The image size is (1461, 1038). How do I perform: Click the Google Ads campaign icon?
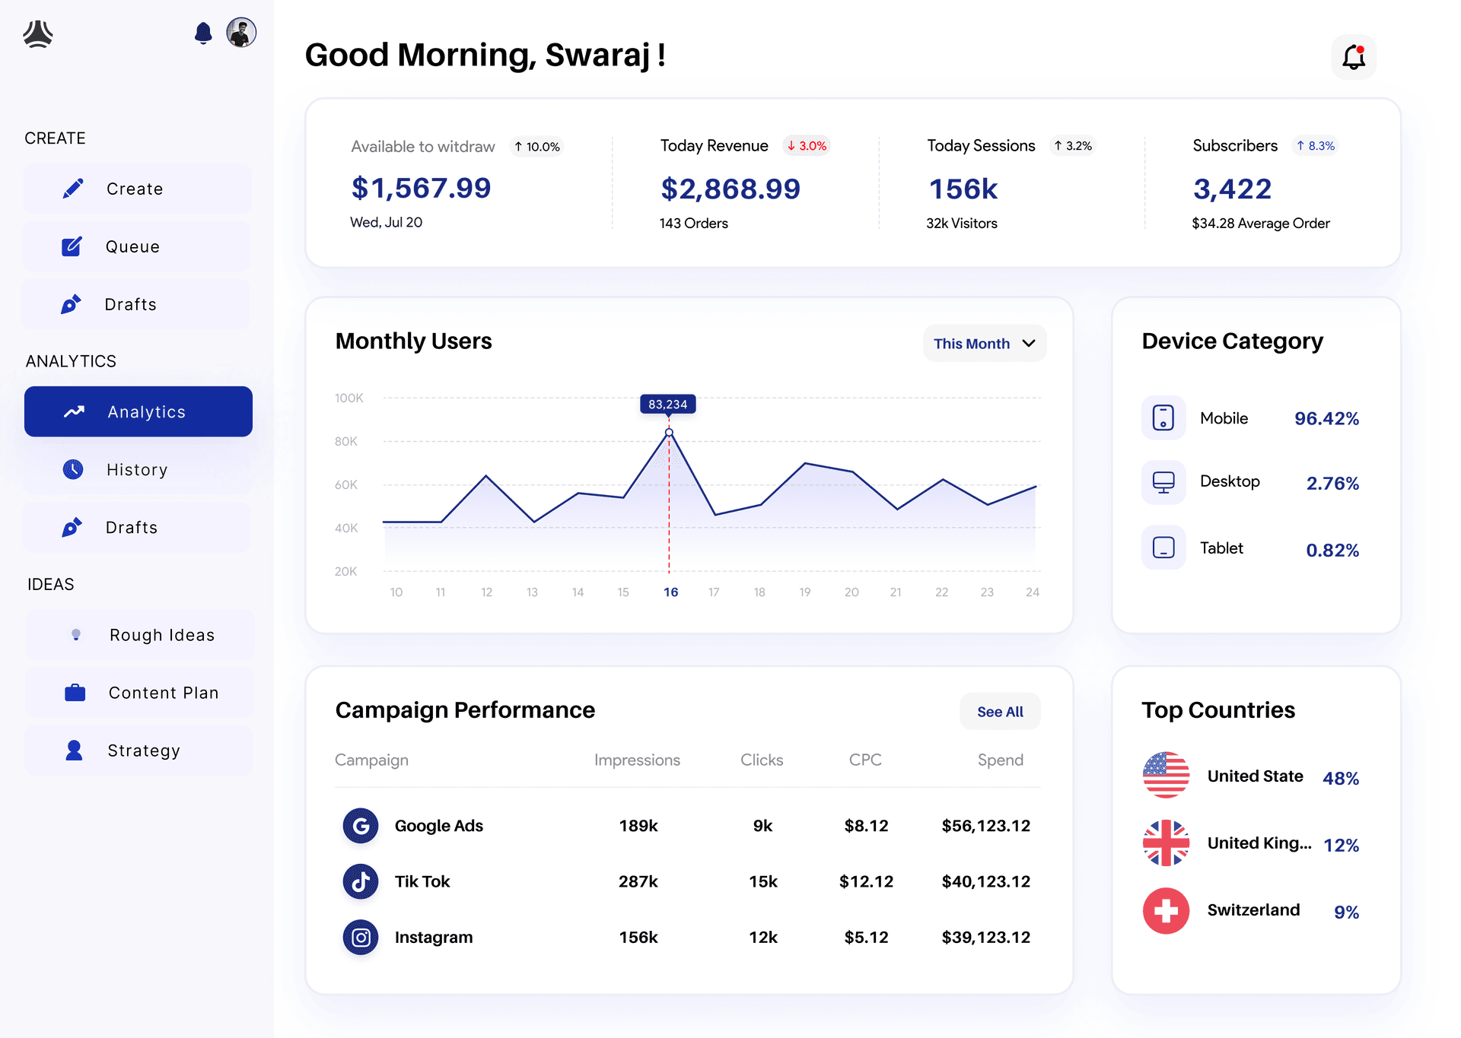[x=361, y=826]
